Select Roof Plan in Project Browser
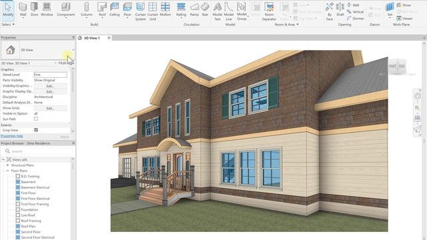The width and height of the screenshot is (427, 240). 28,226
